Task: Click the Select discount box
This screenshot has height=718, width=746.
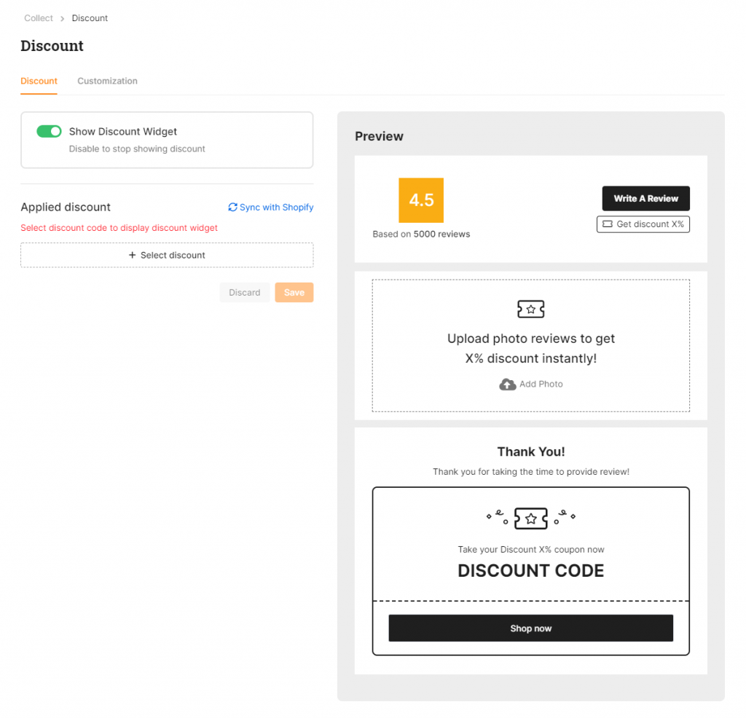Action: click(x=167, y=256)
